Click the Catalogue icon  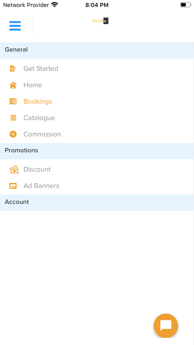13,118
